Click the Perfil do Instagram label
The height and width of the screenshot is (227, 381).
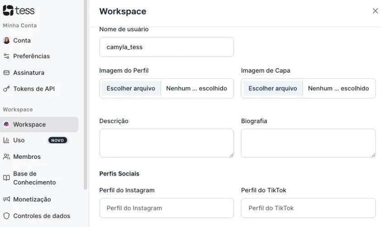(x=127, y=190)
